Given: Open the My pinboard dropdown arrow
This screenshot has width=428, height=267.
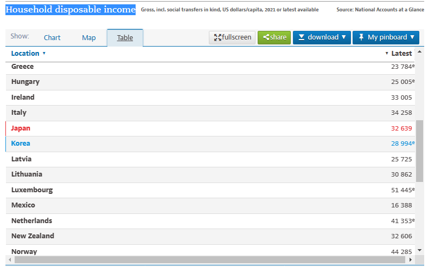Looking at the screenshot, I should point(412,37).
